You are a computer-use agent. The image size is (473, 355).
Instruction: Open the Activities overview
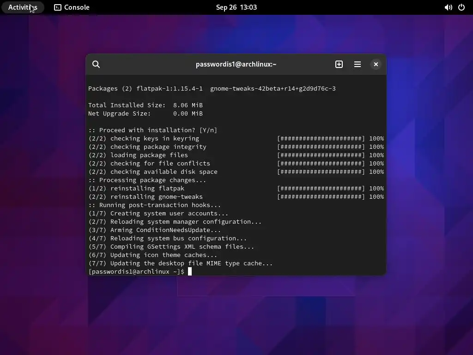click(x=23, y=7)
